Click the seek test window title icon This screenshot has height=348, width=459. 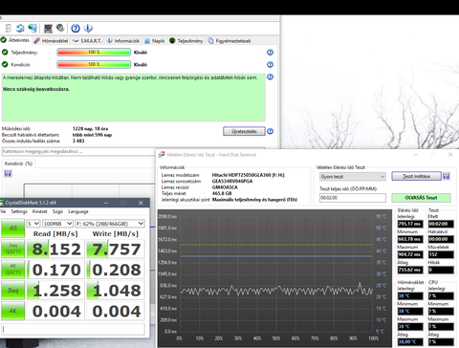(x=162, y=155)
